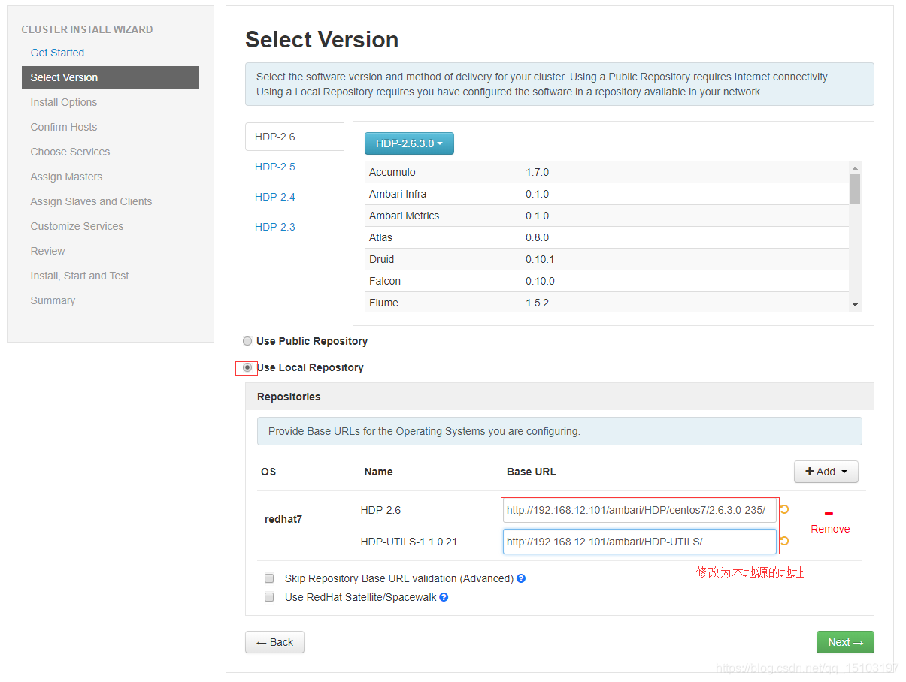This screenshot has width=906, height=682.
Task: Go to Confirm Hosts wizard step
Action: tap(64, 127)
